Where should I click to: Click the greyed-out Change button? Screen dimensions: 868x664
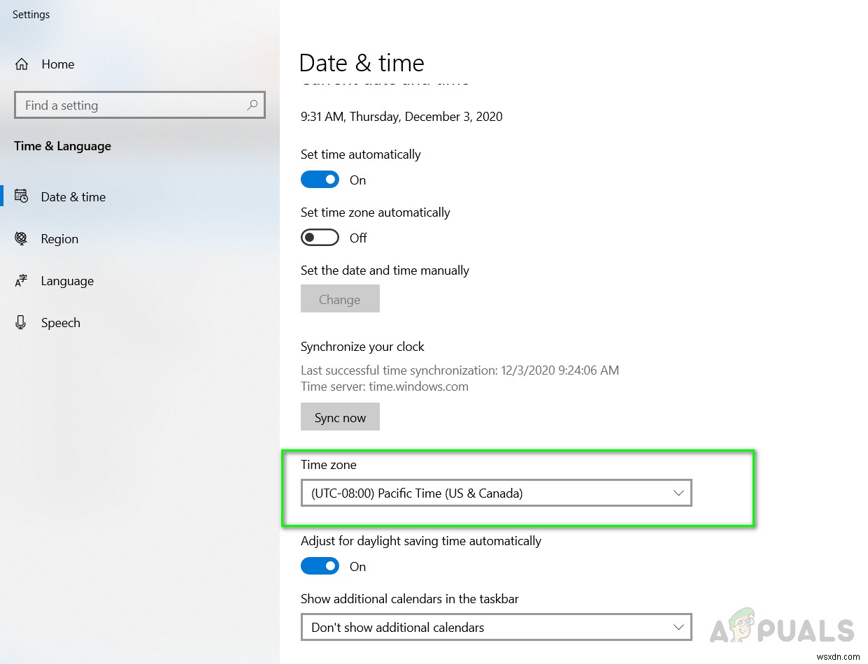point(340,299)
